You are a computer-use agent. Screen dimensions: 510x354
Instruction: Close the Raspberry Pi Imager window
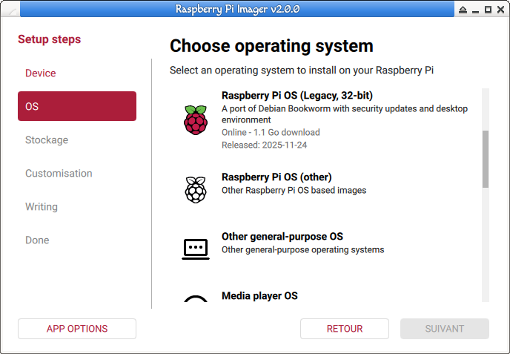pyautogui.click(x=501, y=10)
